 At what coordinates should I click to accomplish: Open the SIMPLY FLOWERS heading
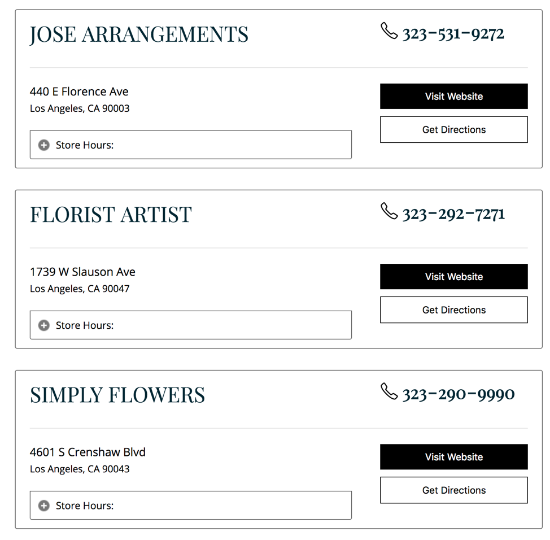[117, 395]
